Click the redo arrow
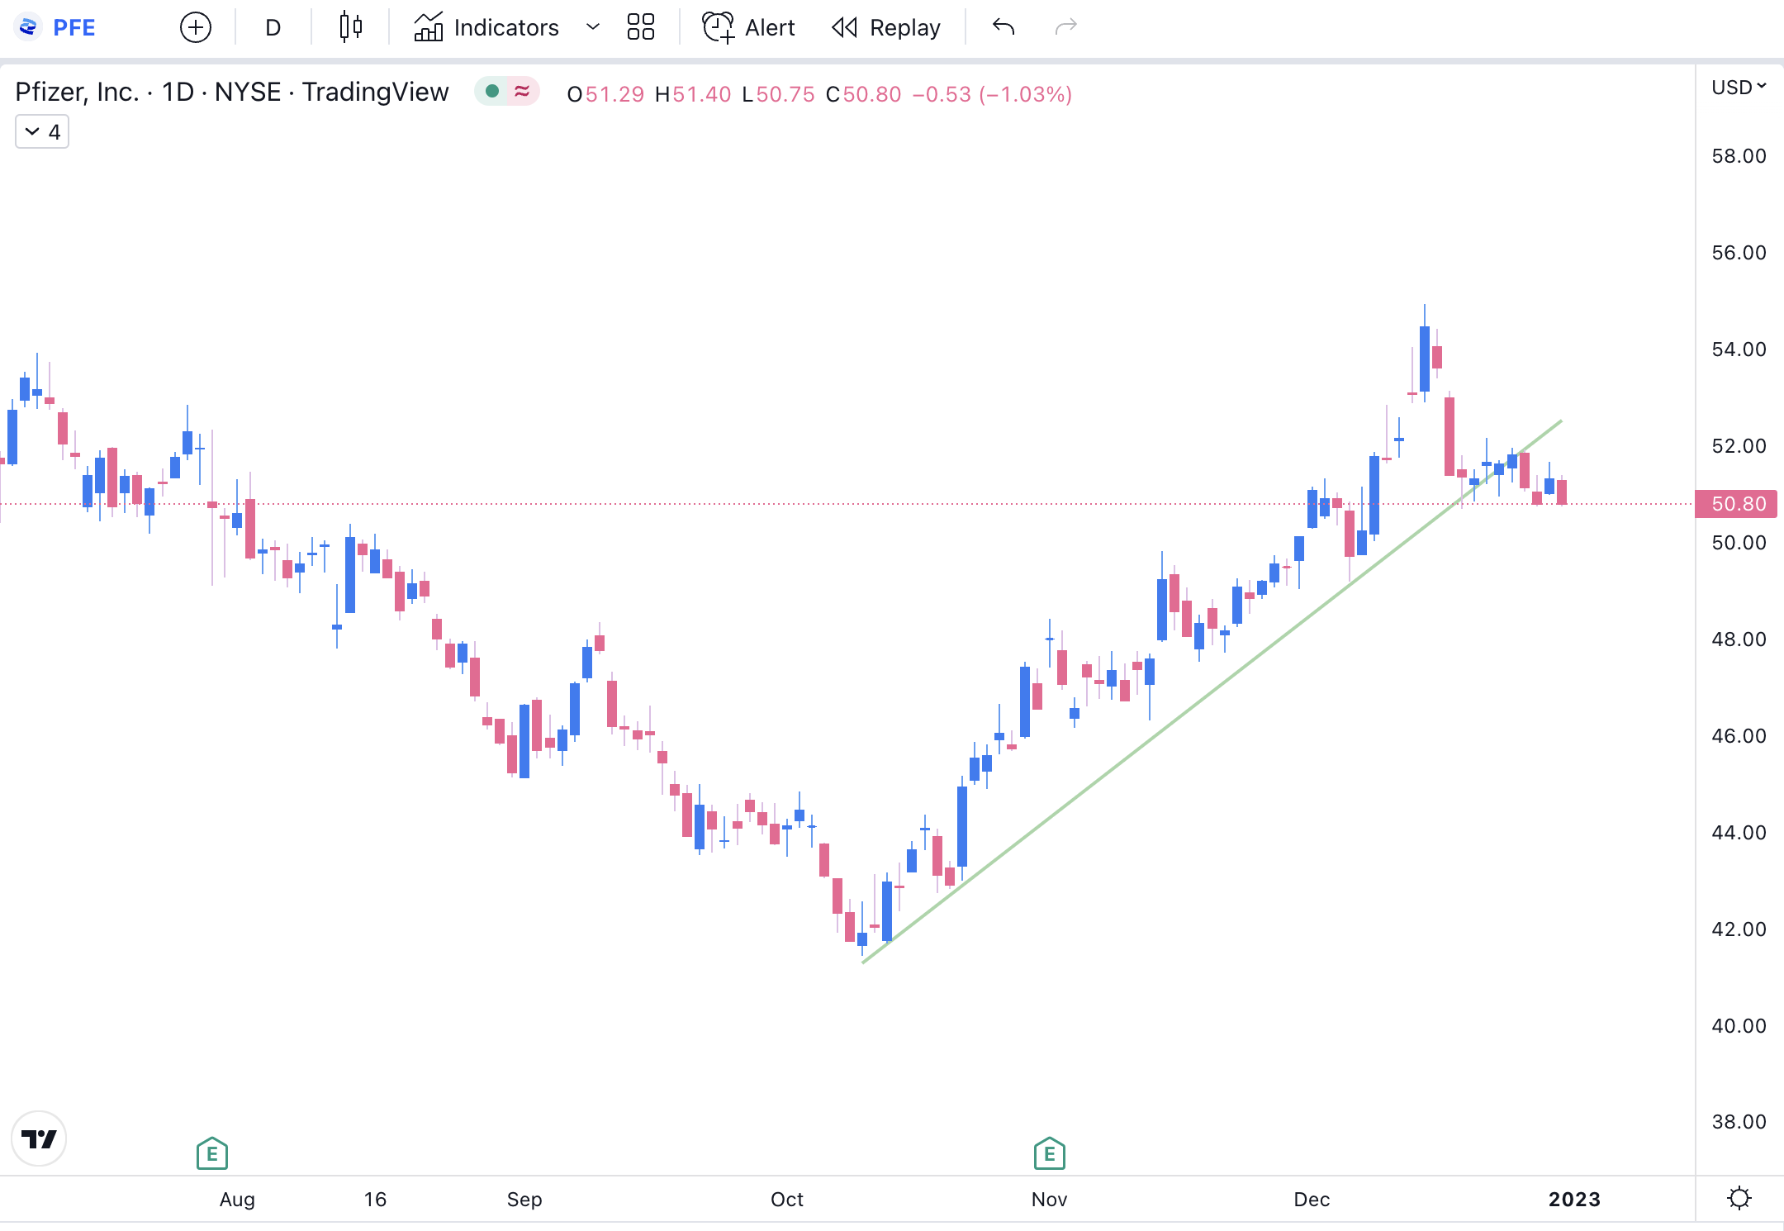 [x=1066, y=27]
